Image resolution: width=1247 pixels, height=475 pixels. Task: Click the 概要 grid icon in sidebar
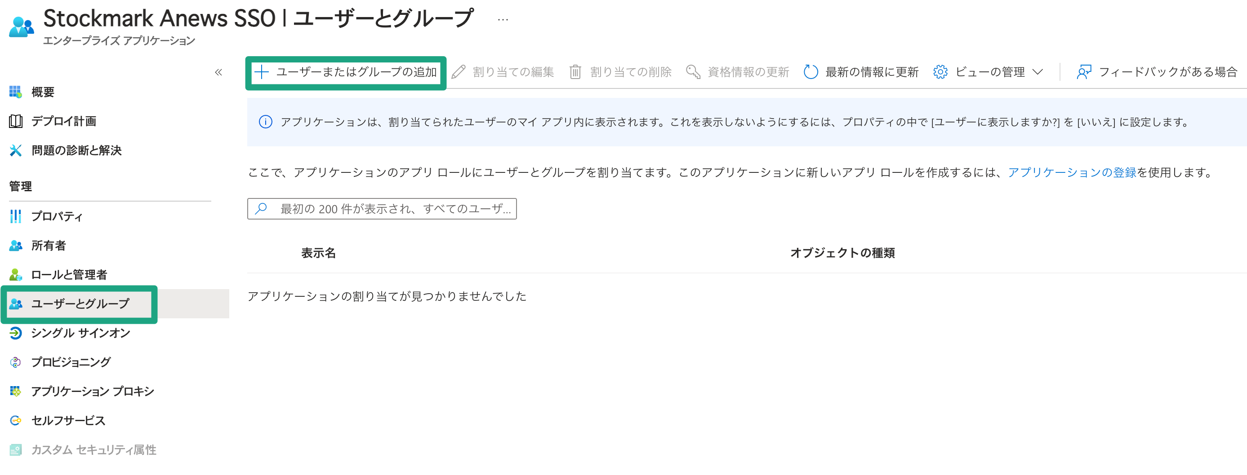coord(15,92)
